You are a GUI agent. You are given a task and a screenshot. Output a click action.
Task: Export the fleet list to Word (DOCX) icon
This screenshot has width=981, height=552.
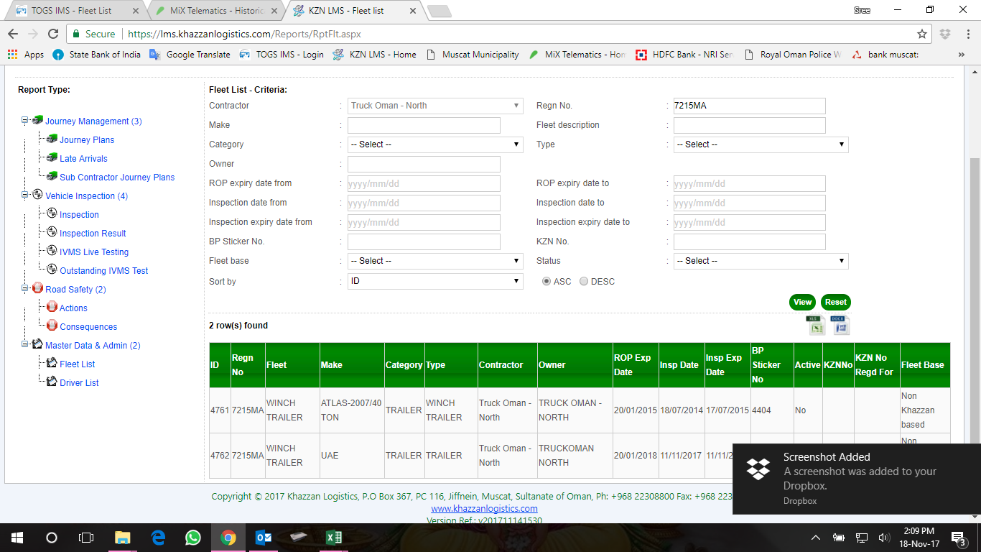pyautogui.click(x=840, y=326)
